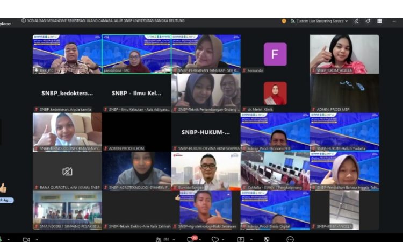This screenshot has height=242, width=403.
Task: Open the reactions heart icon
Action: coord(215,239)
